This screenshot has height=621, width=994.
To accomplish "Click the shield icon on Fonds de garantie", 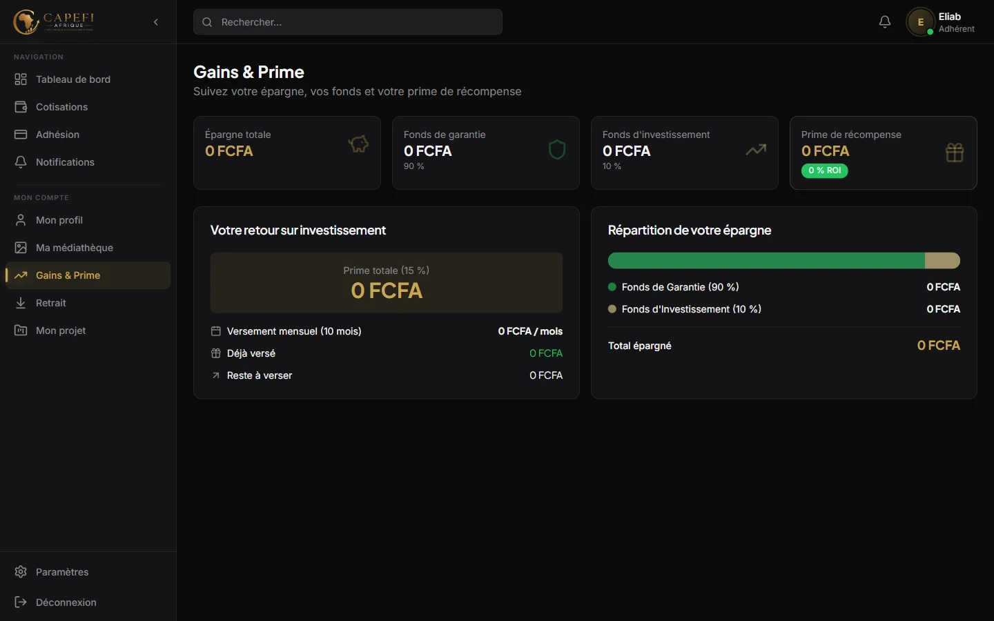I will (557, 149).
